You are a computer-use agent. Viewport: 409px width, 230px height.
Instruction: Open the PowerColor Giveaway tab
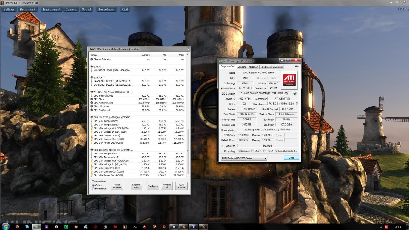coord(272,67)
